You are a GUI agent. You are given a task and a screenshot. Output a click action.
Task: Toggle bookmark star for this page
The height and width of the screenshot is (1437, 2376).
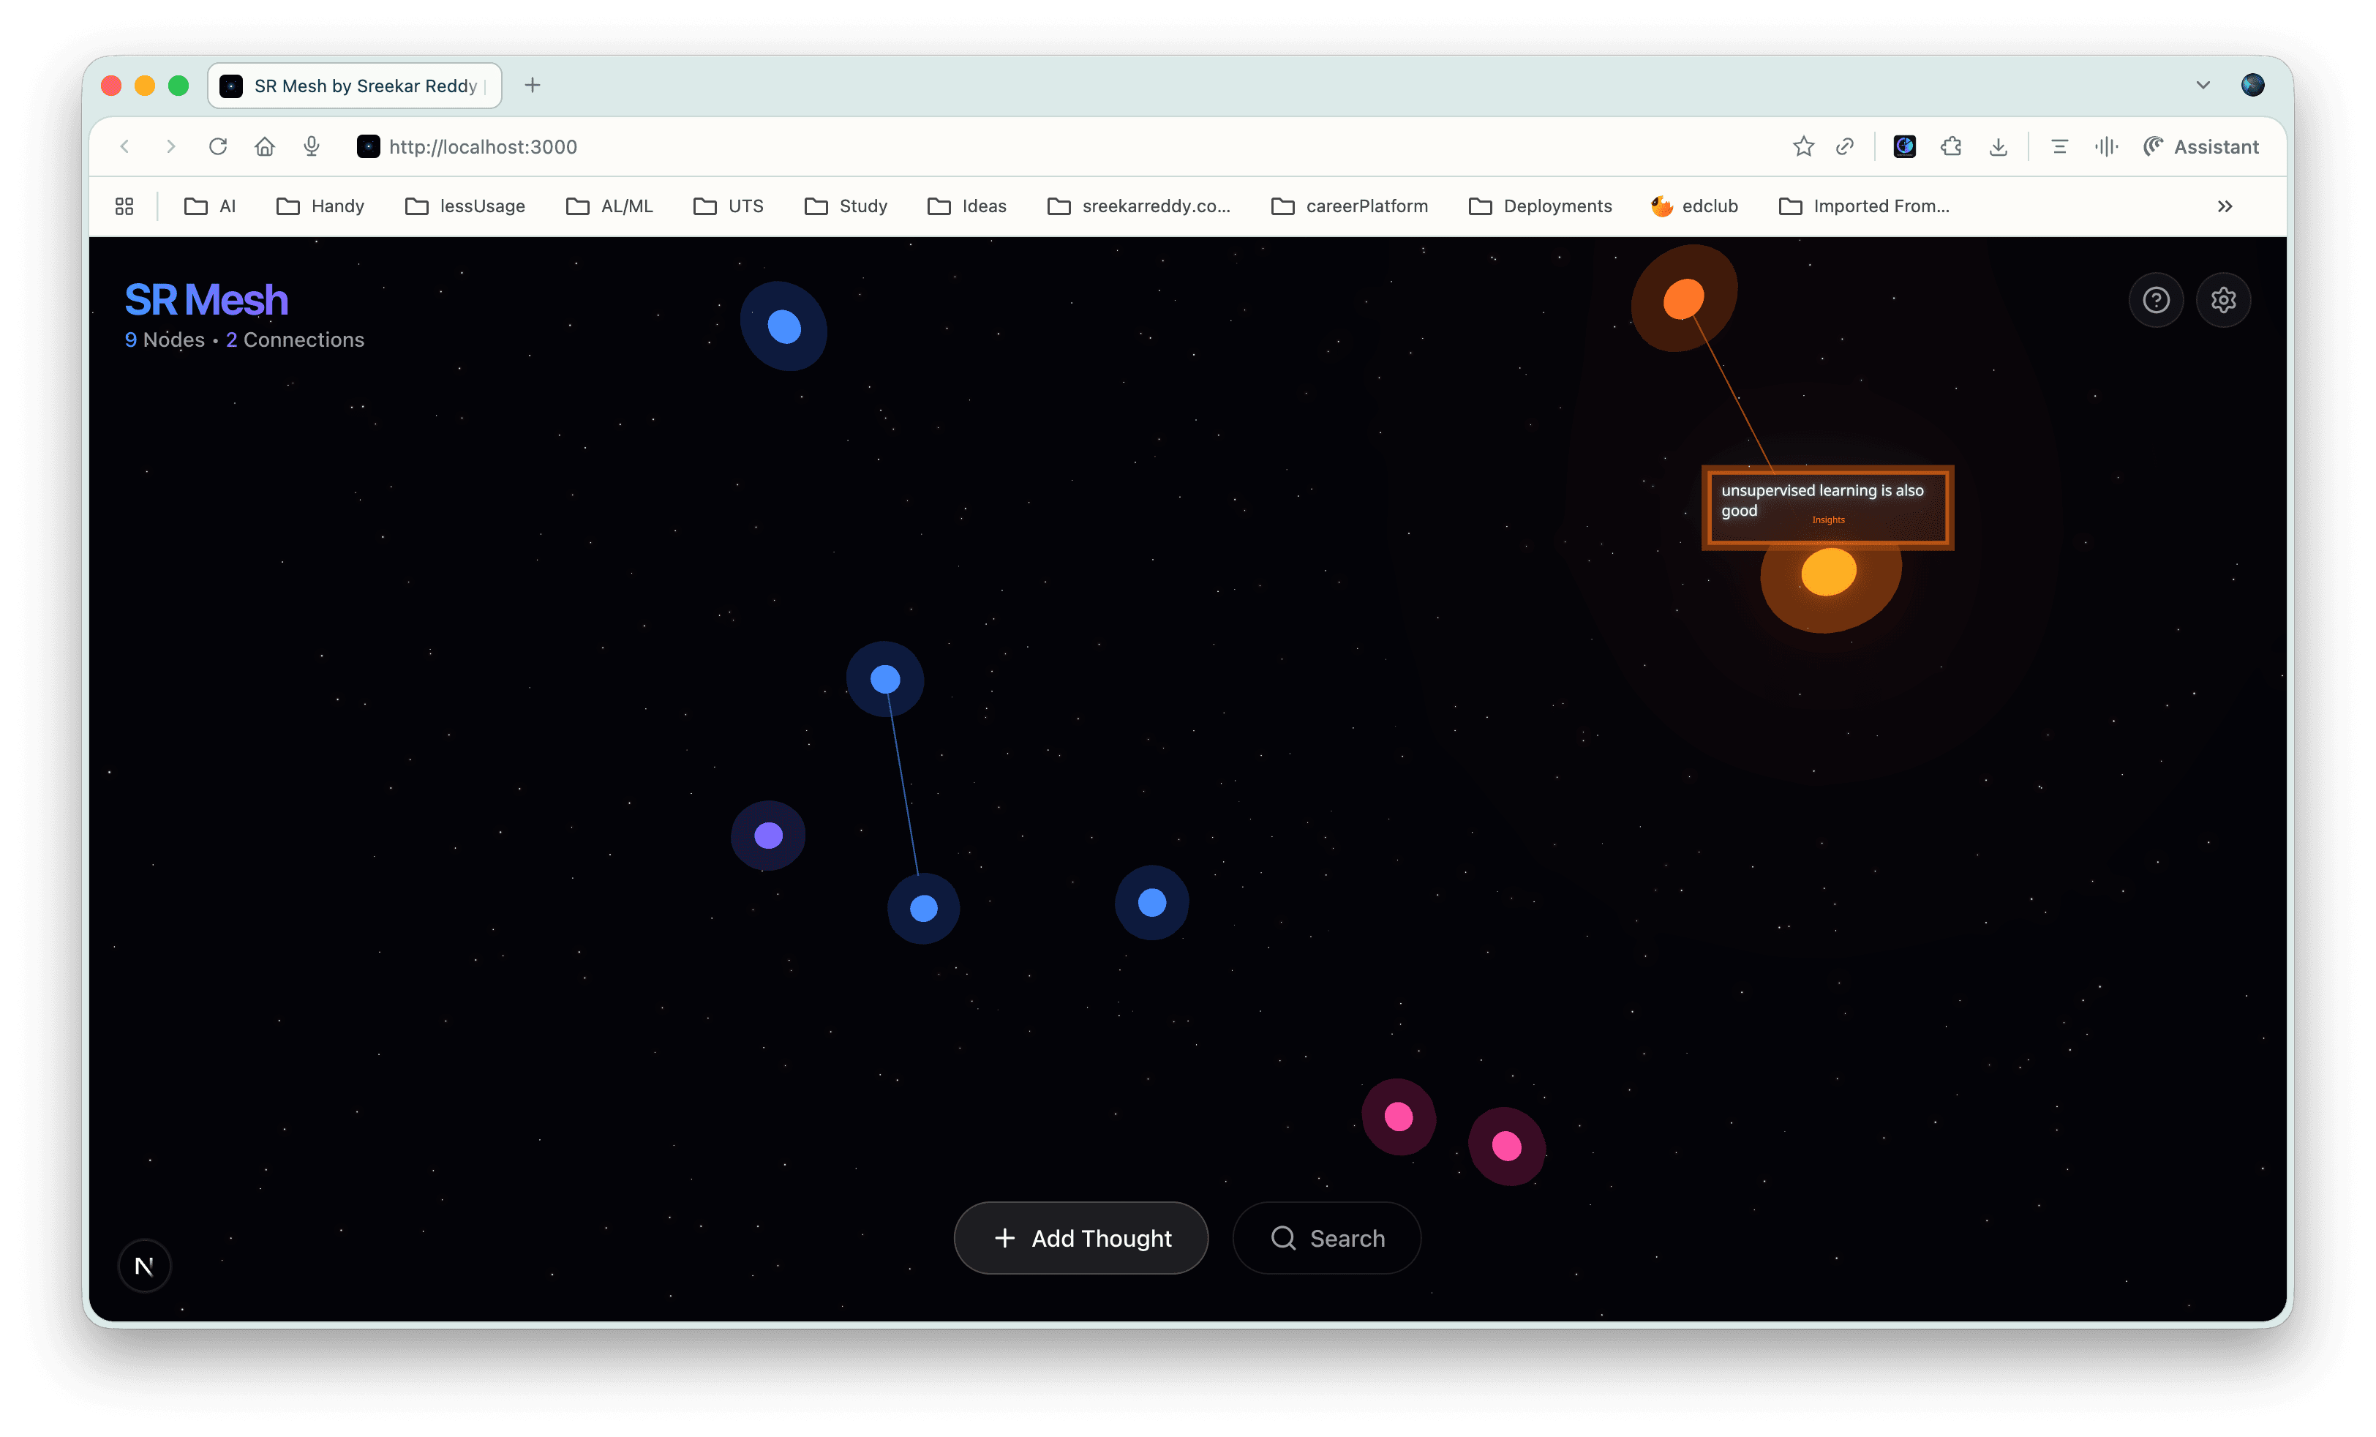pos(1804,146)
